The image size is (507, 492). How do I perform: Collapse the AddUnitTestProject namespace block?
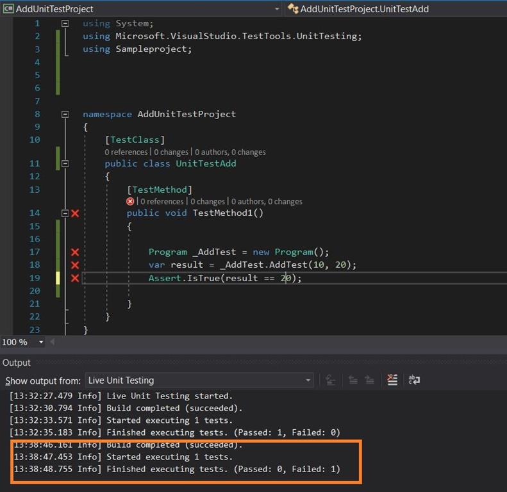pyautogui.click(x=65, y=114)
